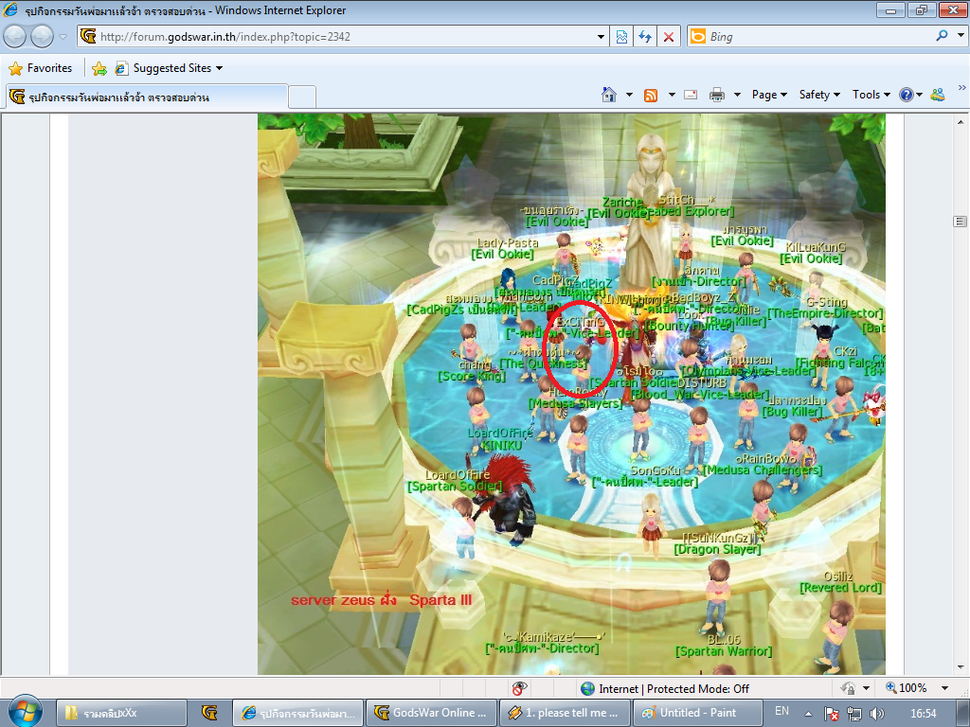Open the Tools menu
The image size is (970, 727).
pyautogui.click(x=871, y=95)
